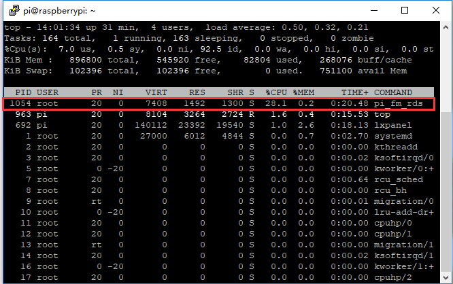Click the window title text pi@raspberrypi

pyautogui.click(x=56, y=10)
